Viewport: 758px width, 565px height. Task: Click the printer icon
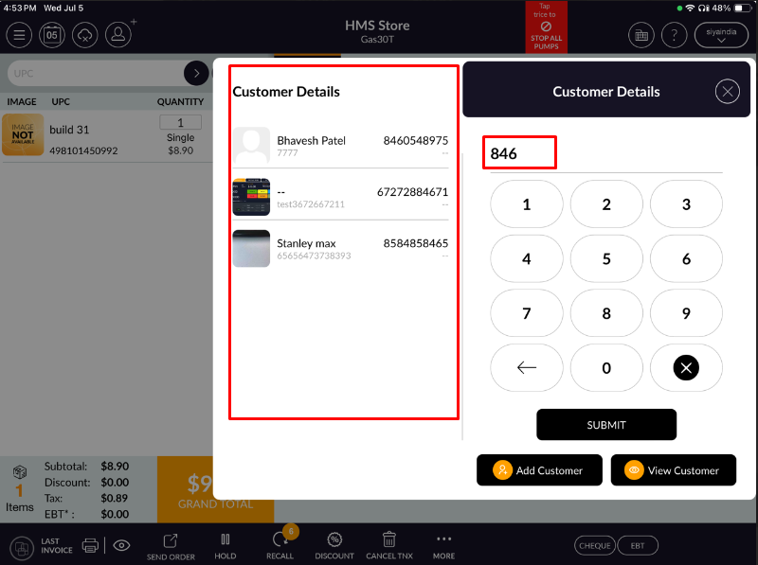point(90,545)
